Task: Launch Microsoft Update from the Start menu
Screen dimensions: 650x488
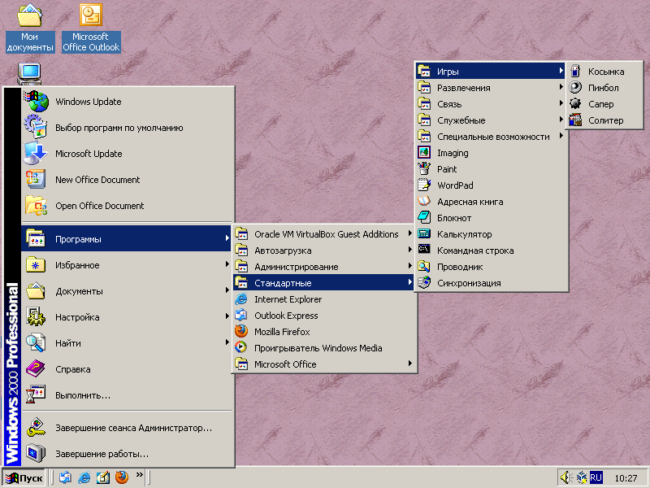Action: [128, 154]
